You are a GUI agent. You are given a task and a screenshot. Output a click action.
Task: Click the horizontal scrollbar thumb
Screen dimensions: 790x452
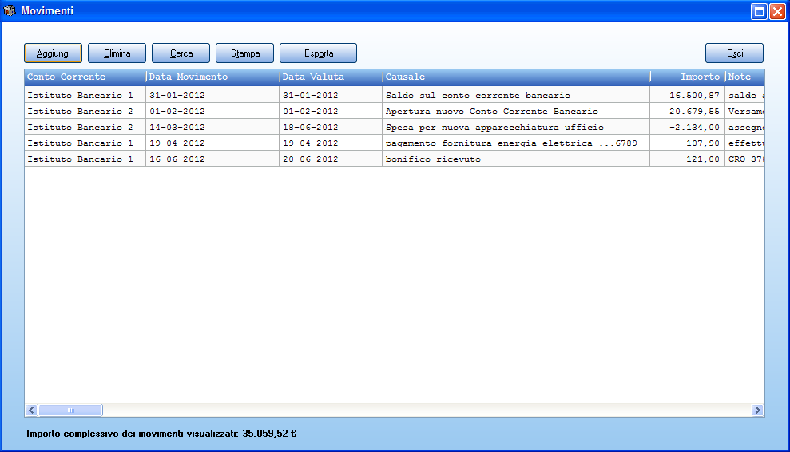(70, 411)
